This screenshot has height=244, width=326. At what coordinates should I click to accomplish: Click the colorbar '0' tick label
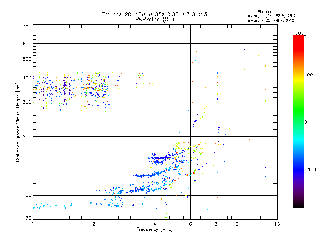coord(306,122)
